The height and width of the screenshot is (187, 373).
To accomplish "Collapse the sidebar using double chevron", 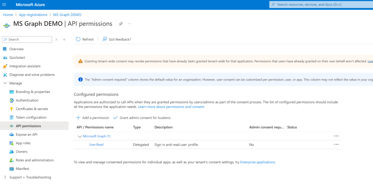I will 64,39.
